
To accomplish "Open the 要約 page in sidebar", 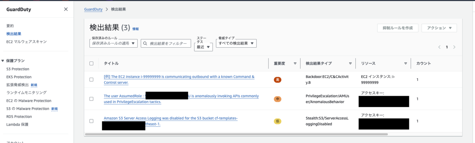I will pyautogui.click(x=10, y=26).
